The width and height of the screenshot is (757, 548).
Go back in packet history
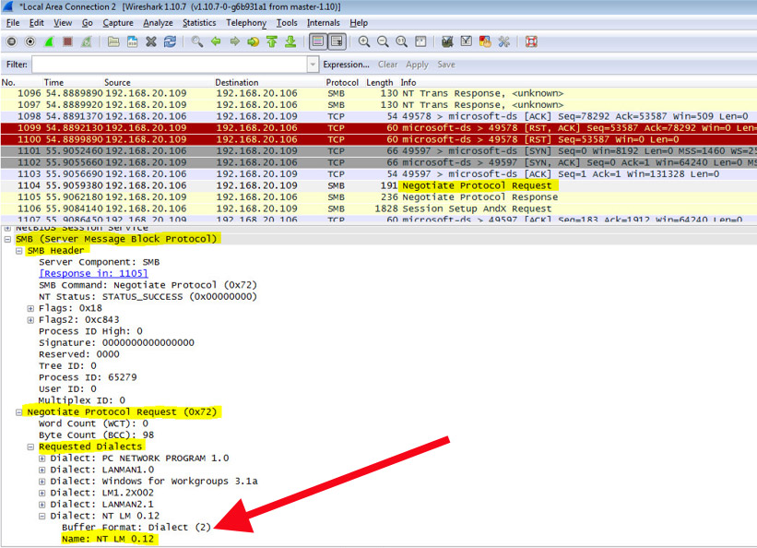pos(216,42)
